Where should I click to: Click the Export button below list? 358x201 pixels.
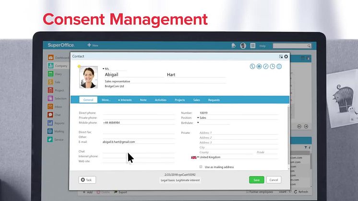click(120, 192)
